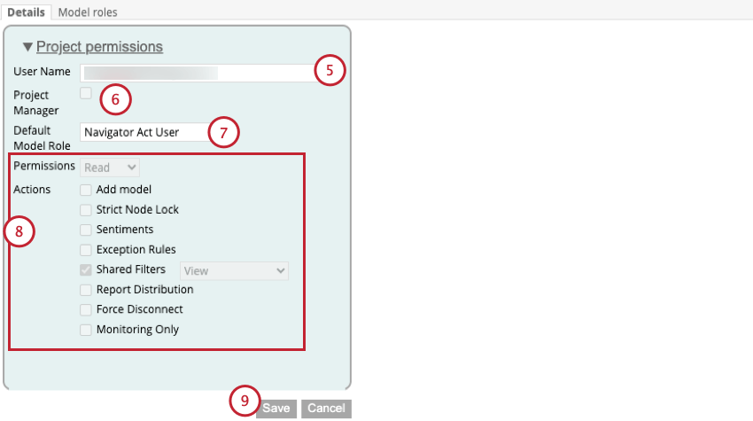Image resolution: width=753 pixels, height=421 pixels.
Task: Collapse the Project permissions section triangle
Action: click(x=27, y=47)
